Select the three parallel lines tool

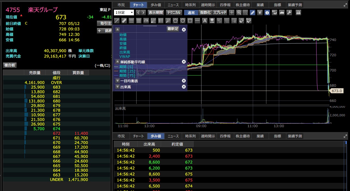[x=131, y=21]
